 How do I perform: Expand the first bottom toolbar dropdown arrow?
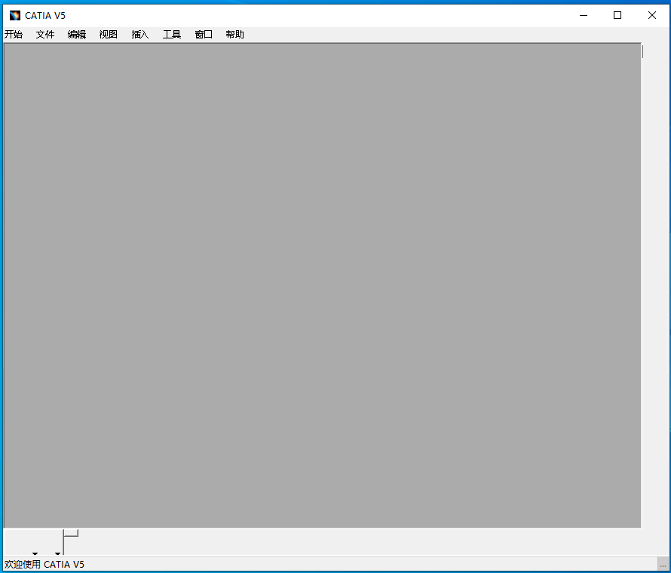35,553
